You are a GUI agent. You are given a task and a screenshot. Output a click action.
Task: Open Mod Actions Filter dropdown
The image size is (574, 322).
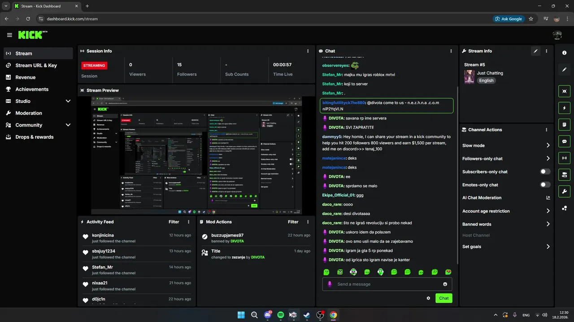coord(293,222)
